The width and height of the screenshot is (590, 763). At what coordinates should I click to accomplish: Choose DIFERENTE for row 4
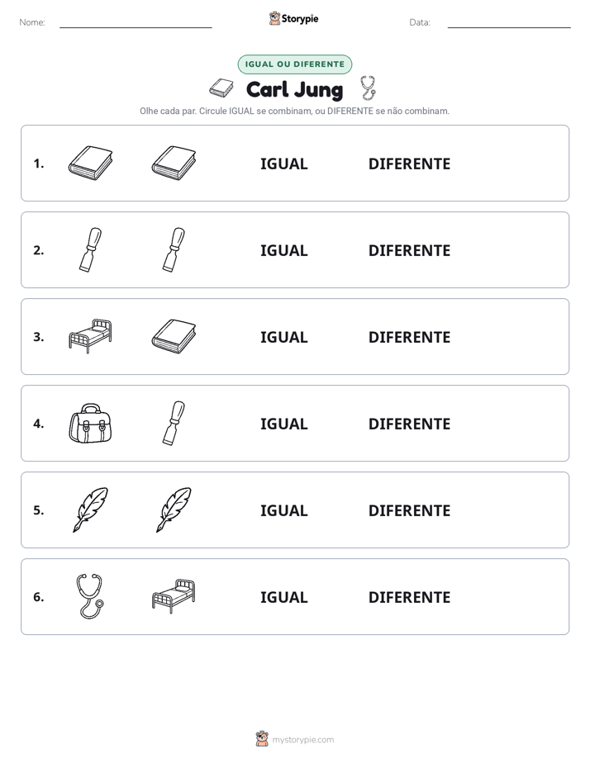pyautogui.click(x=409, y=424)
